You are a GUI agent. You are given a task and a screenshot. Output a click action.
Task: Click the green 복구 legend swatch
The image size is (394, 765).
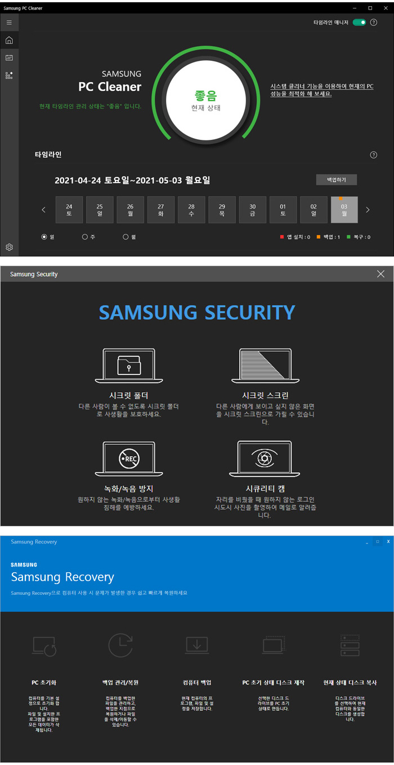[x=348, y=237]
